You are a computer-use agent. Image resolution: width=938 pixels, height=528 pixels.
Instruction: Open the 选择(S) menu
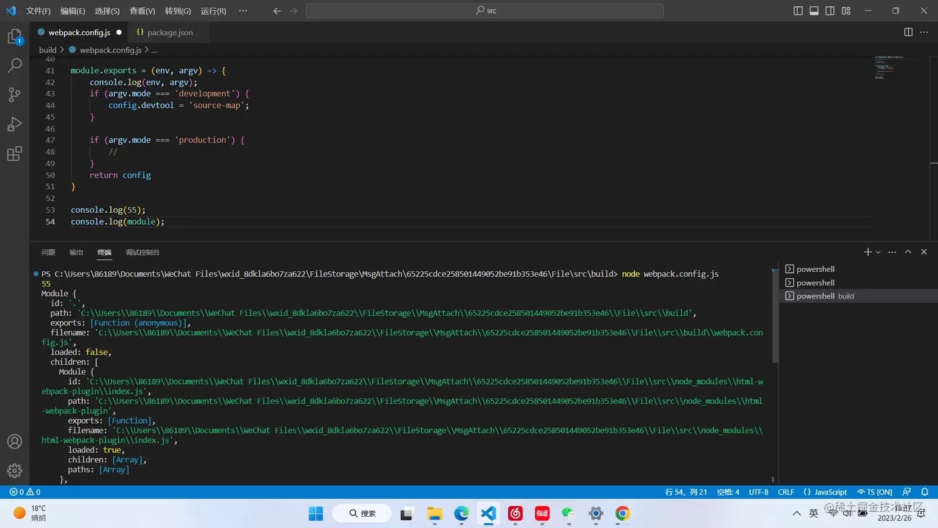107,11
